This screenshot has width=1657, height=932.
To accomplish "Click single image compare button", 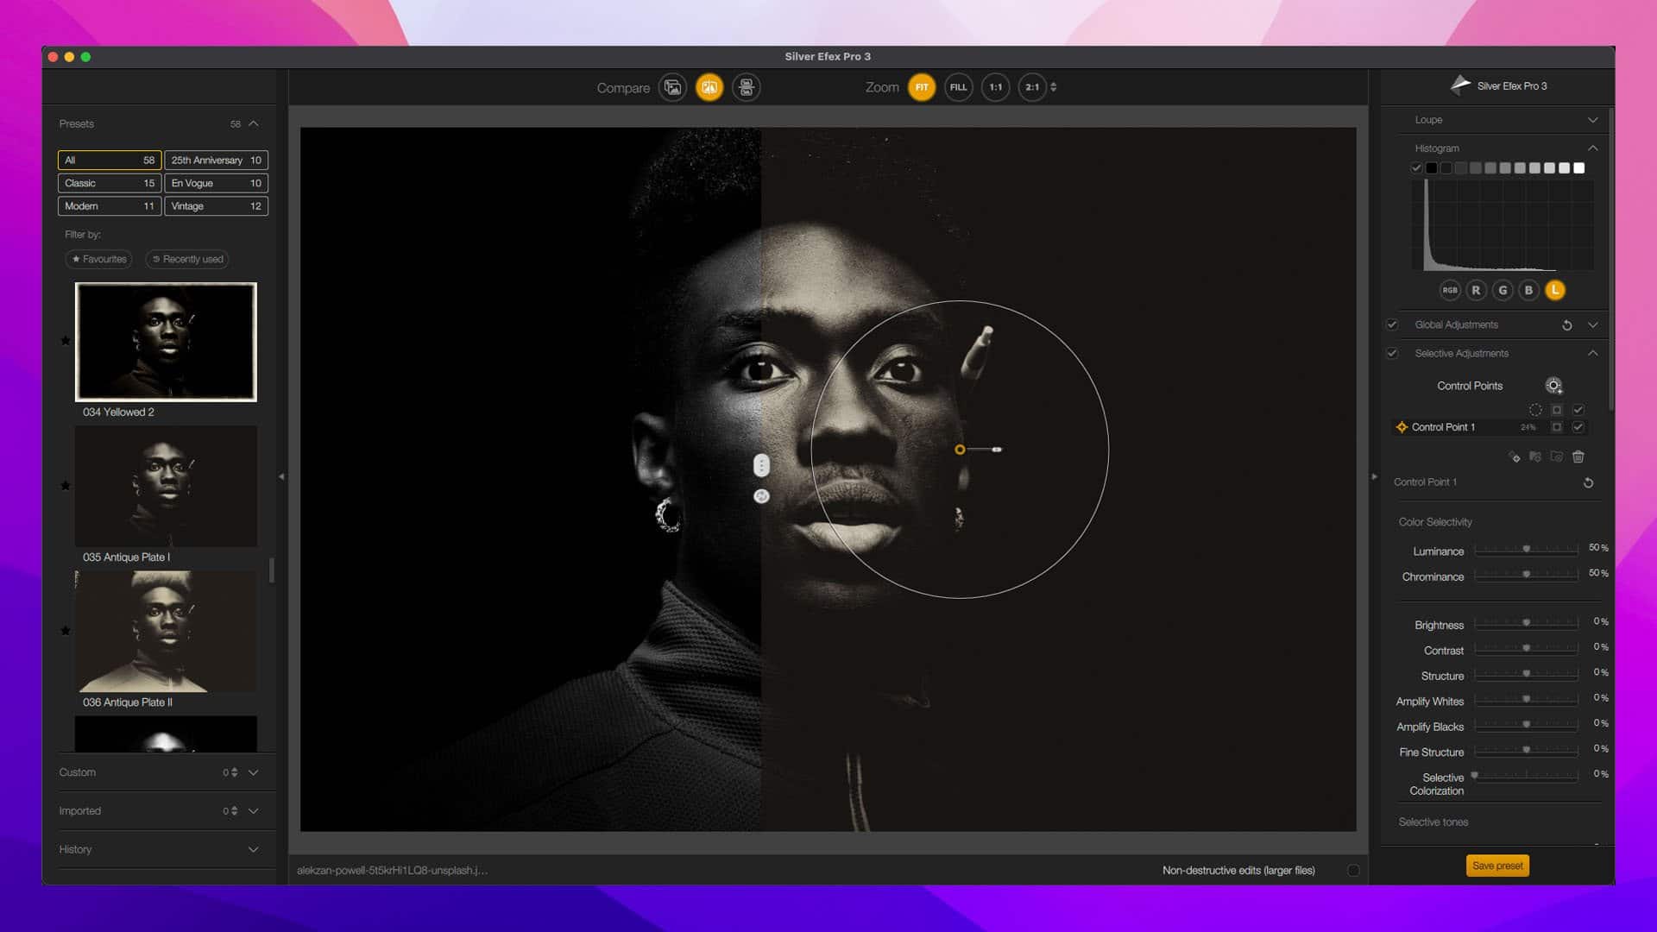I will 672,87.
